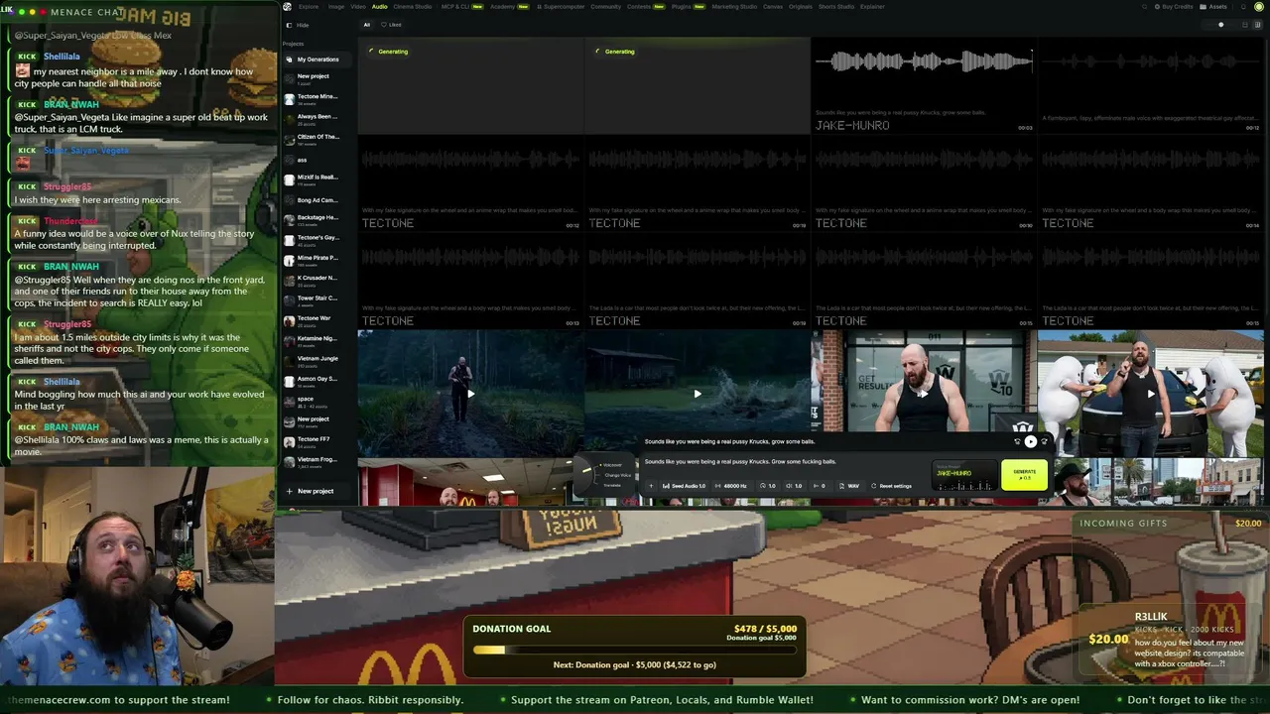Image resolution: width=1270 pixels, height=714 pixels.
Task: Show the All generations filter
Action: [x=367, y=25]
